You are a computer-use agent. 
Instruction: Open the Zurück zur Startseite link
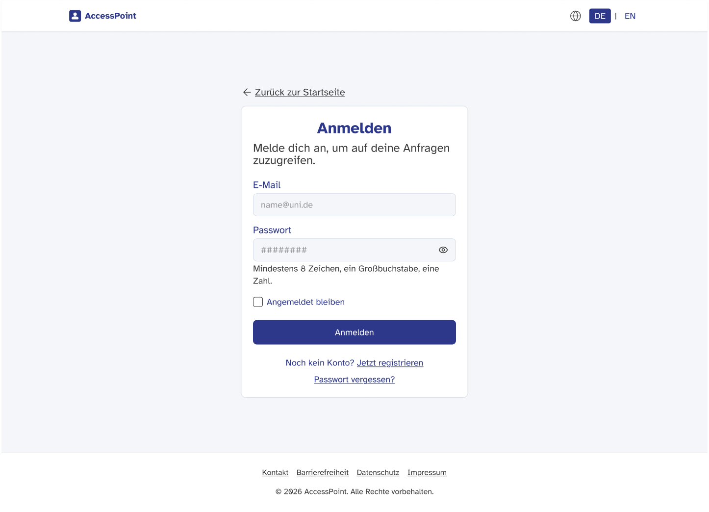[300, 92]
